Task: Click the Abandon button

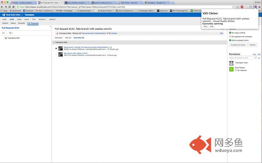Action: (x=252, y=45)
